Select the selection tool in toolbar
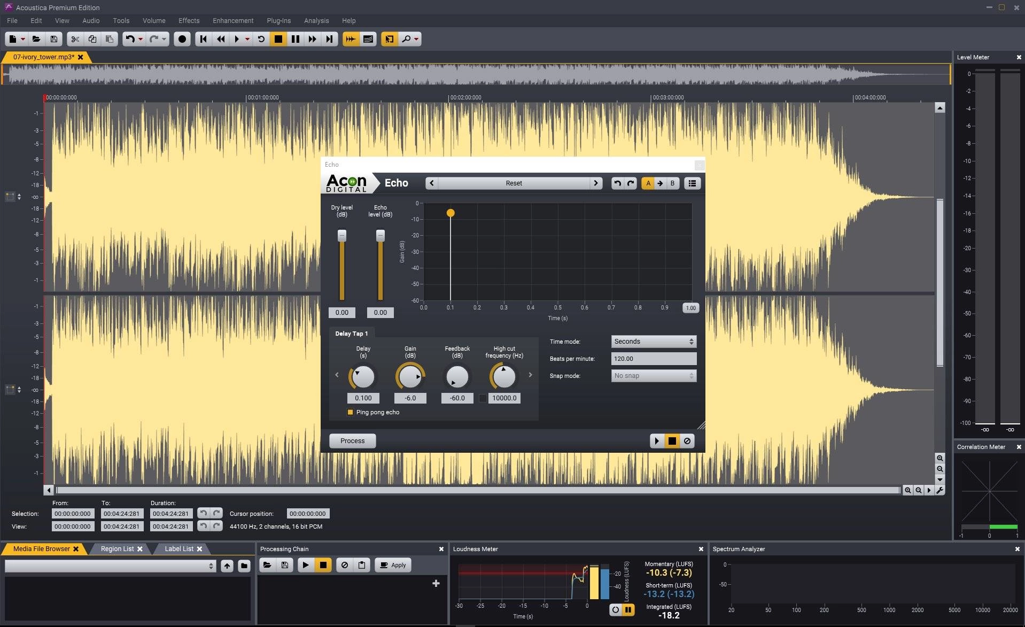1025x627 pixels. tap(389, 39)
